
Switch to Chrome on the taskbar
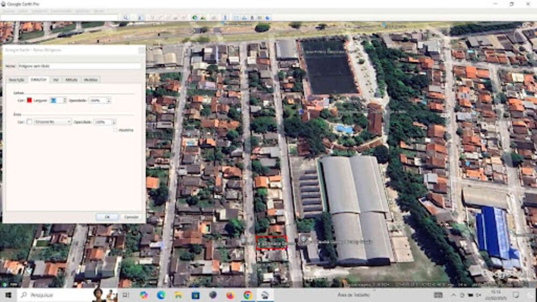click(x=248, y=295)
